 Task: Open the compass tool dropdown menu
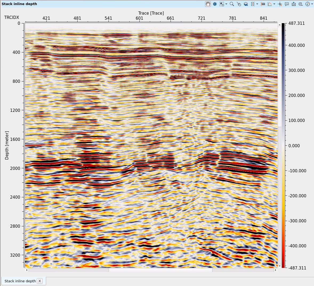(x=312, y=4)
